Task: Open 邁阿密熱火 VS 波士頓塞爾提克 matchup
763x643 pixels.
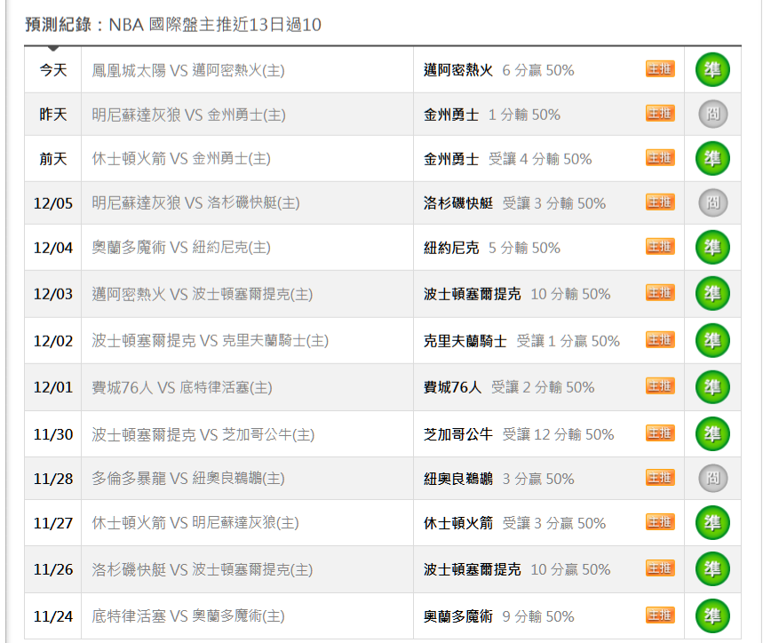Action: (x=203, y=294)
